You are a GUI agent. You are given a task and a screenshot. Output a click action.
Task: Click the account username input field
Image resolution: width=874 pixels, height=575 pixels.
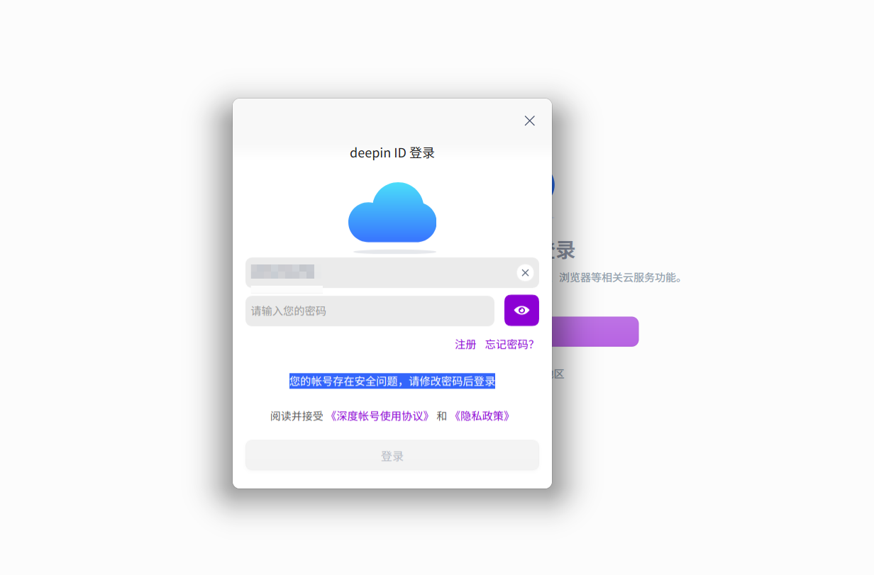click(392, 273)
